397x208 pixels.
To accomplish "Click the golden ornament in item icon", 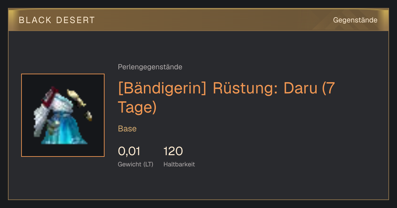I will [76, 97].
